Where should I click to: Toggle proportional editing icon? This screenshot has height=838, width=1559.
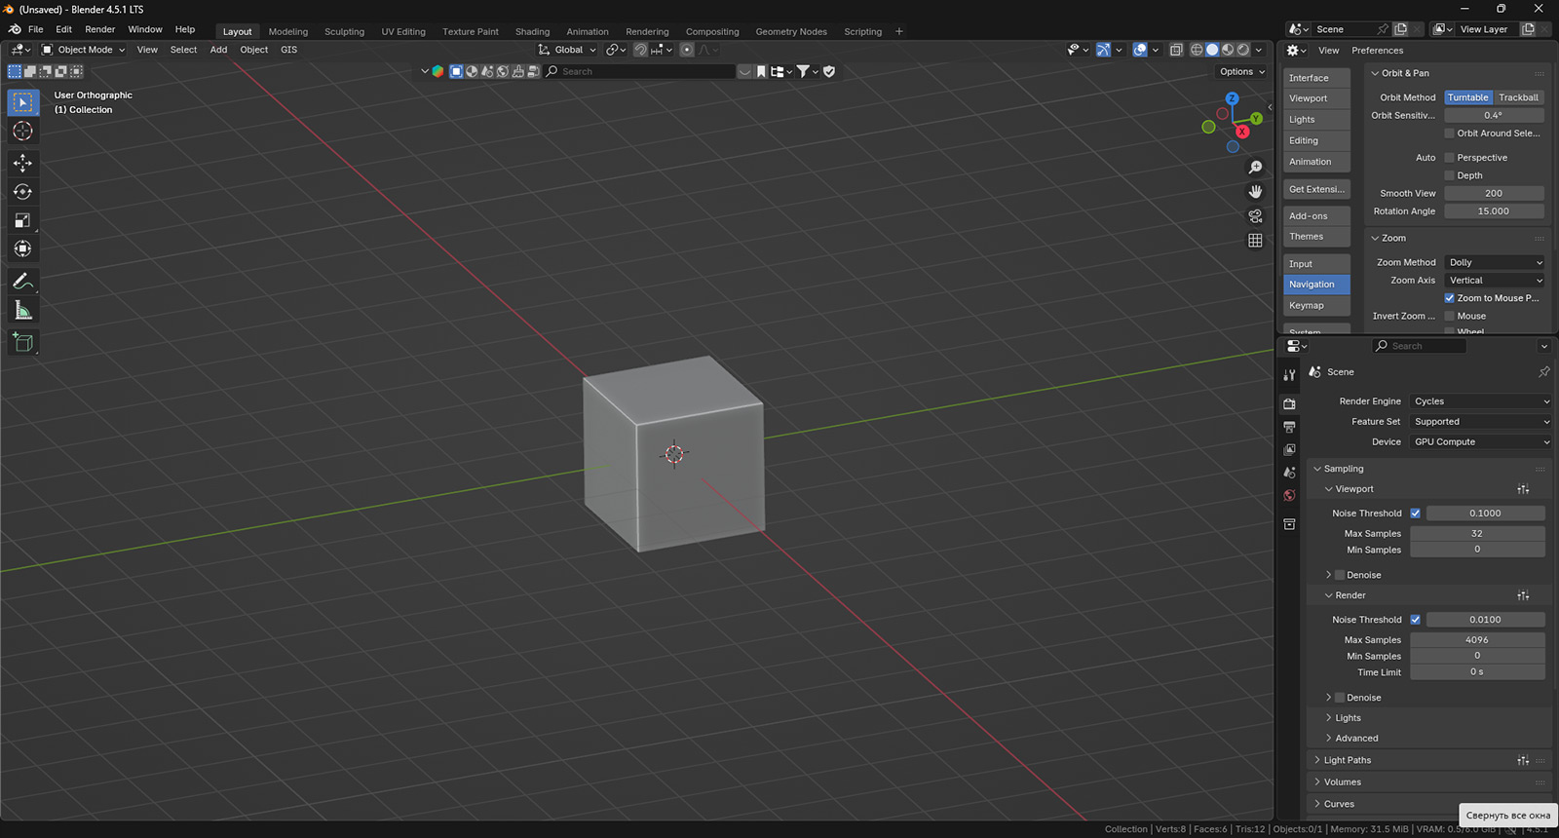[687, 50]
